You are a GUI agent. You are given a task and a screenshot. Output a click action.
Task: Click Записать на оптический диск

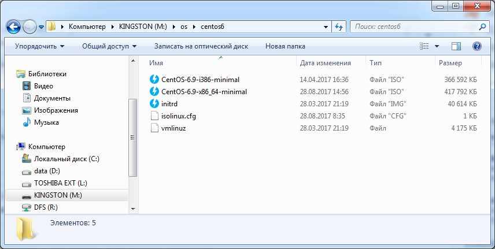coord(201,46)
